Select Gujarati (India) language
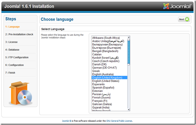Screen dimensions: 196x125 (x=110, y=107)
